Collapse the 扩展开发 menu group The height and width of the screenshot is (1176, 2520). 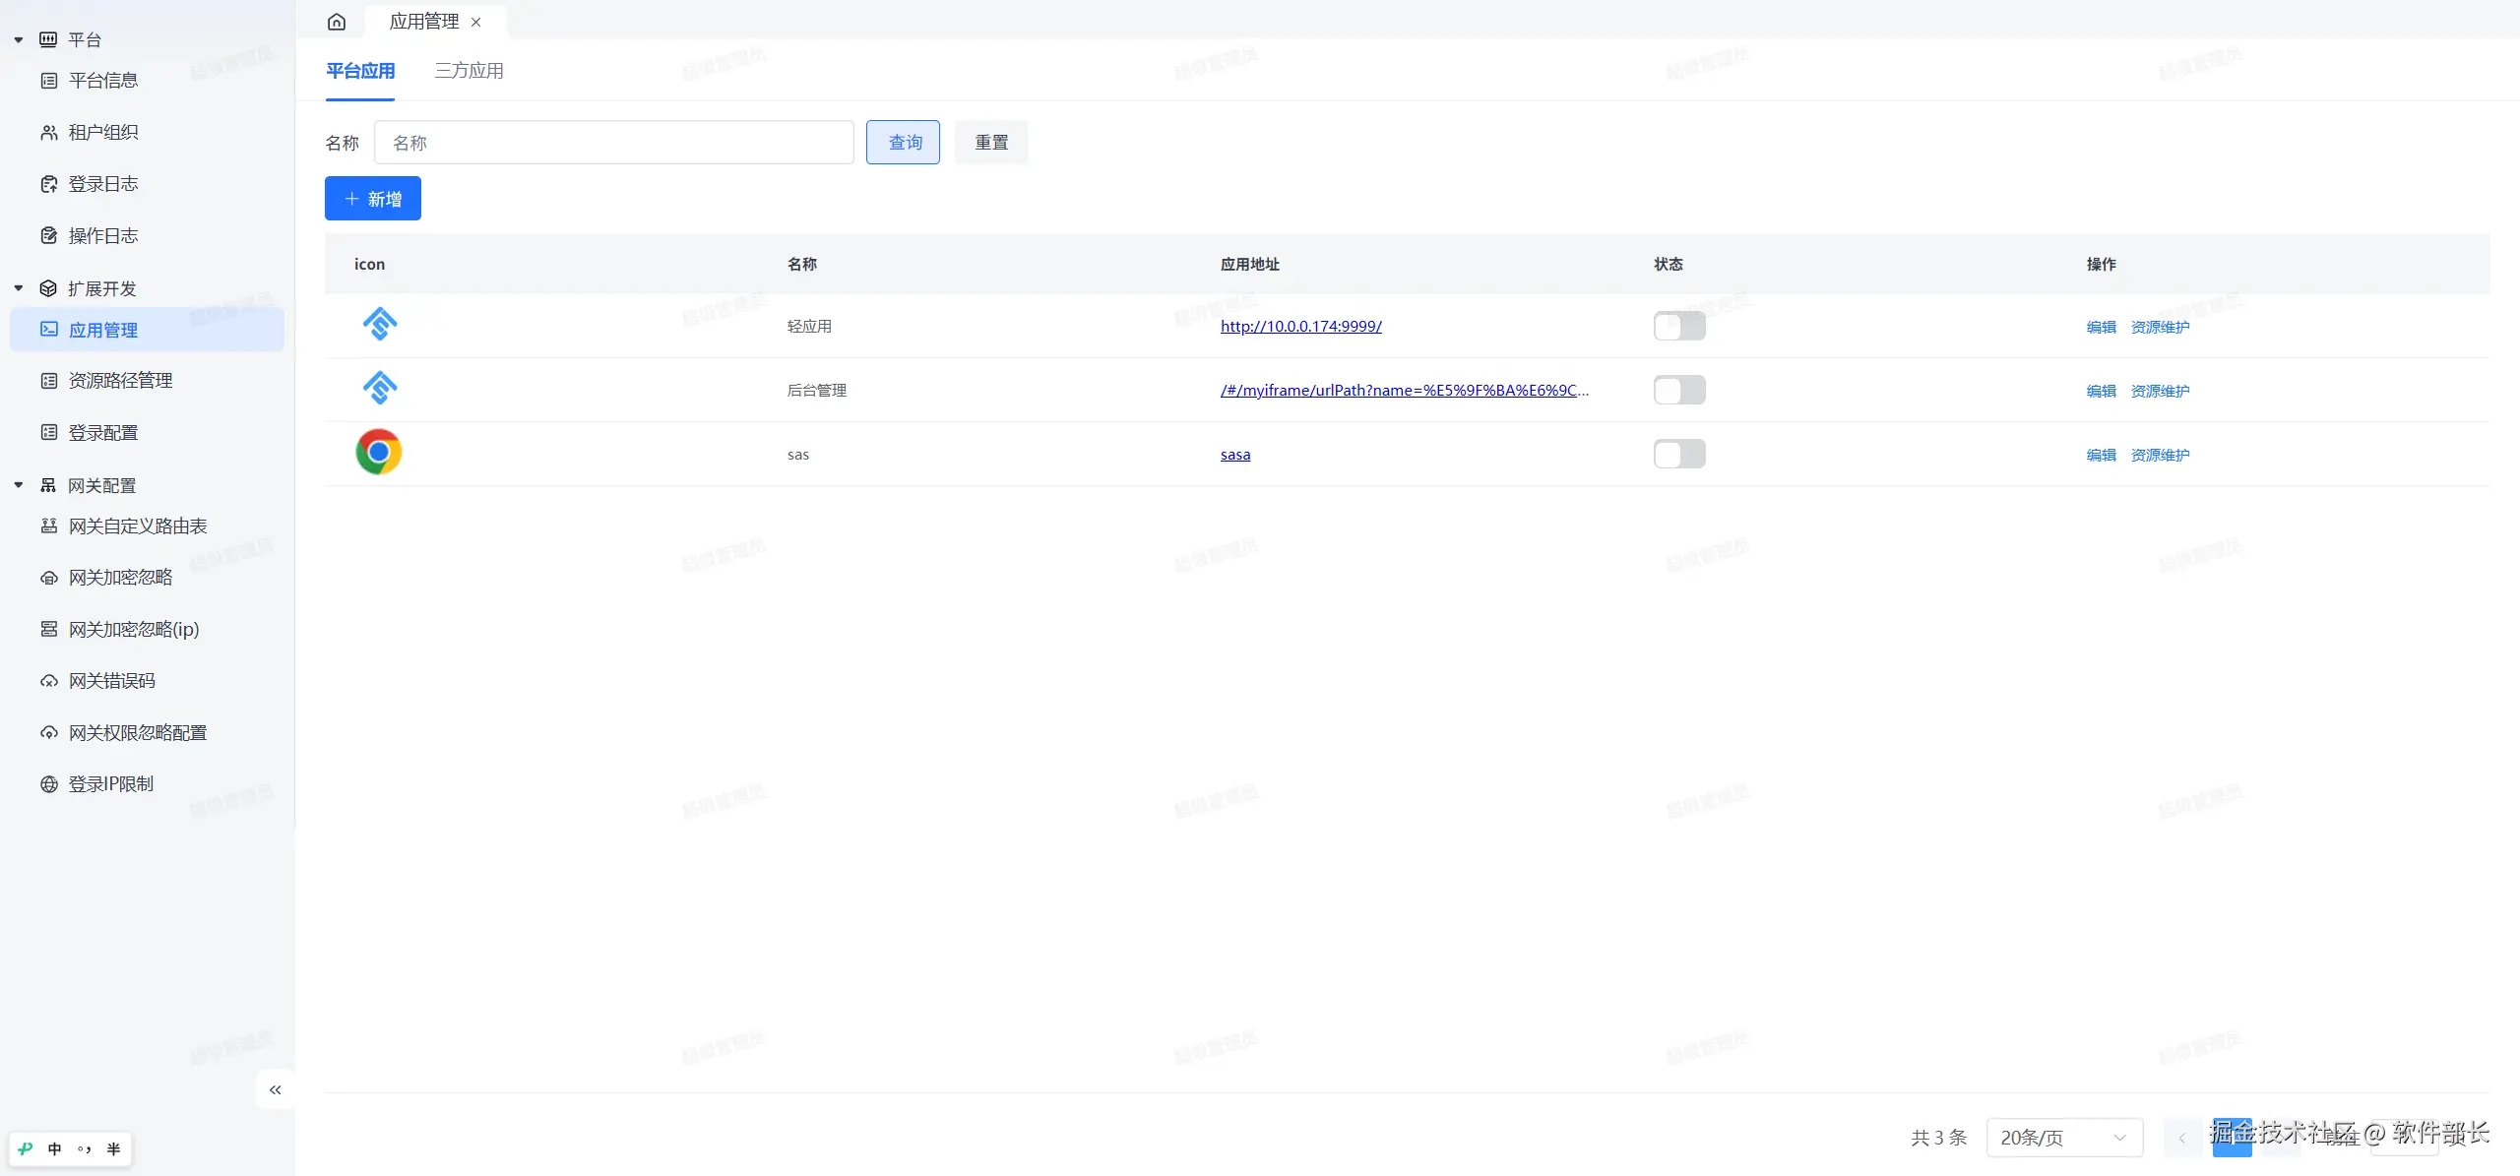(x=19, y=288)
